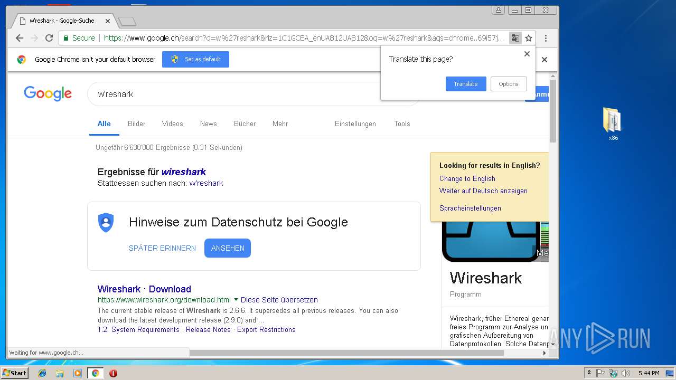
Task: Click the Wireshark knowledge panel title
Action: click(x=486, y=278)
